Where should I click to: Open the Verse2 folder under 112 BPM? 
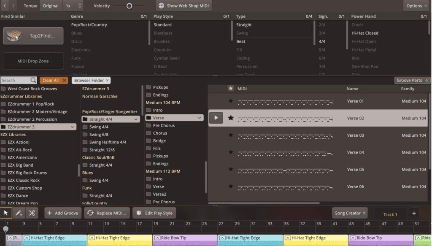point(159,194)
